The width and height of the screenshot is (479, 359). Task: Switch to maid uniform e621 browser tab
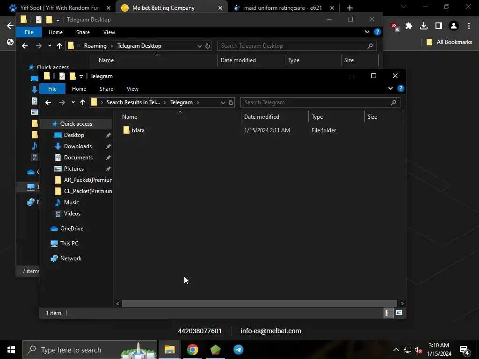coord(283,8)
